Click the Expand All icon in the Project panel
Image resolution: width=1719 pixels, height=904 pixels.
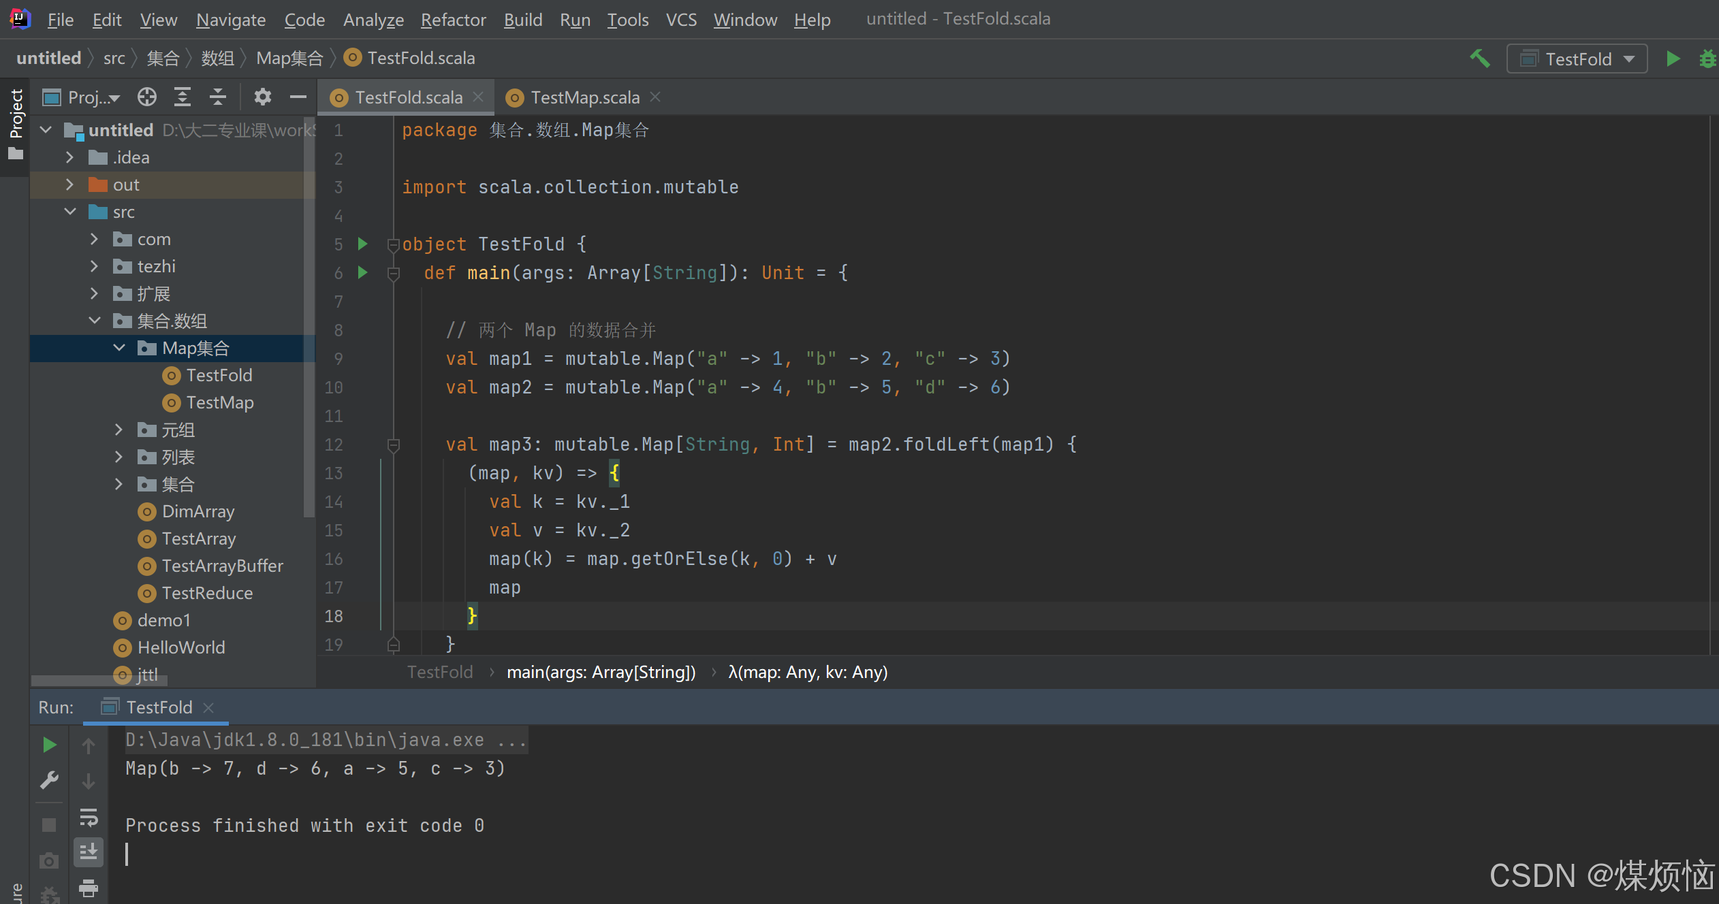click(x=183, y=97)
